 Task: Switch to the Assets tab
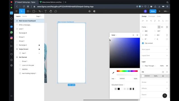(x=25, y=16)
